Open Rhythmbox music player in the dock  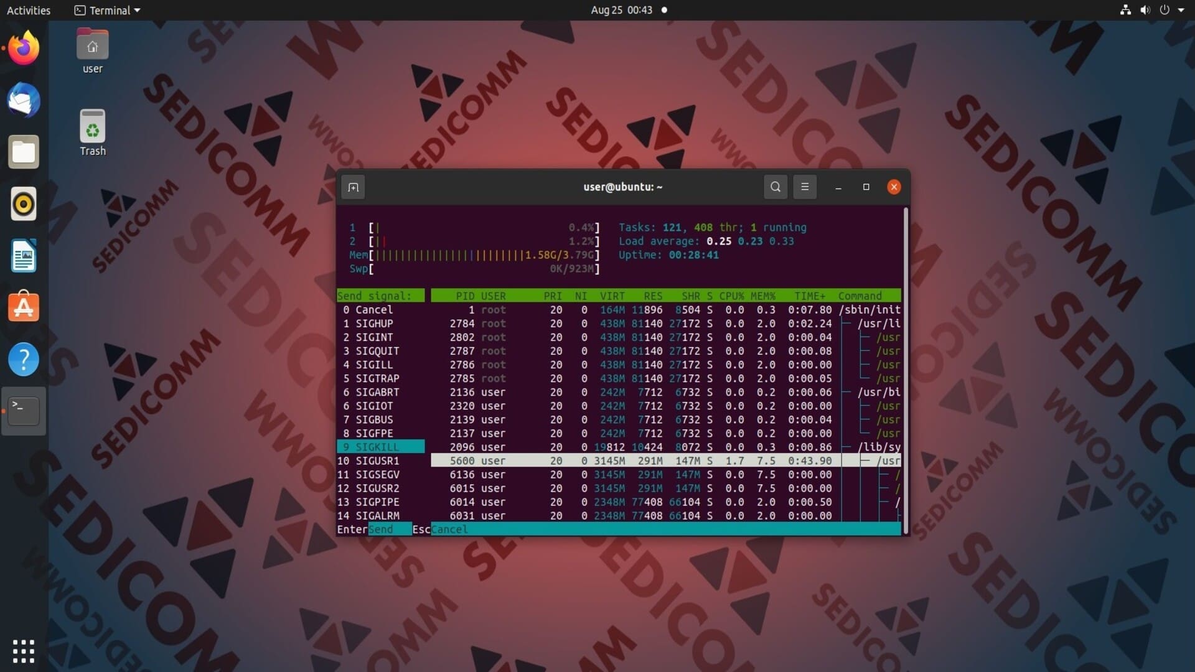pyautogui.click(x=24, y=204)
